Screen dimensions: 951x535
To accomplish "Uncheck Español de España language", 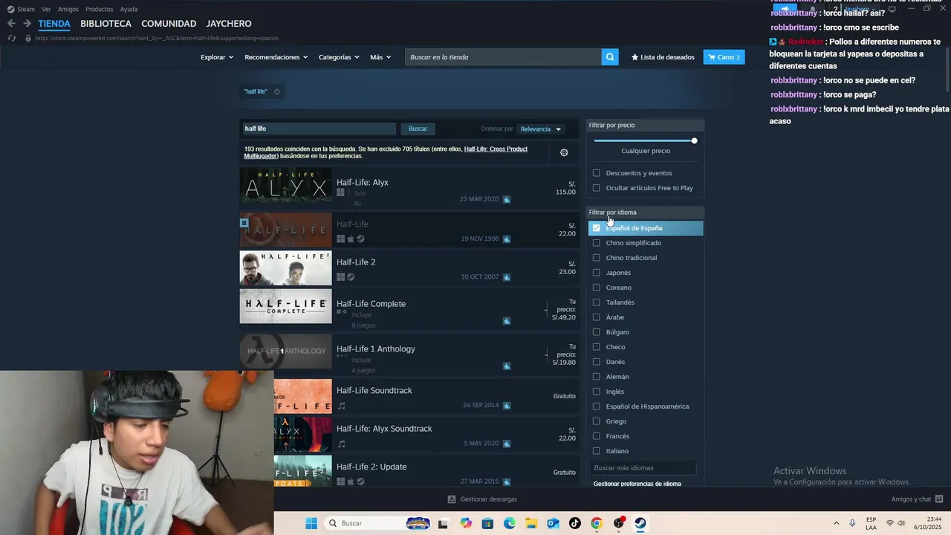I will [596, 228].
